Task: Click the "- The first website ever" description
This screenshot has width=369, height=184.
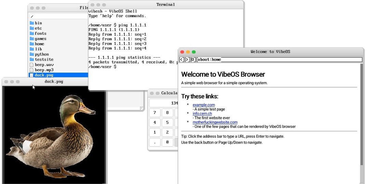Action: click(x=211, y=118)
